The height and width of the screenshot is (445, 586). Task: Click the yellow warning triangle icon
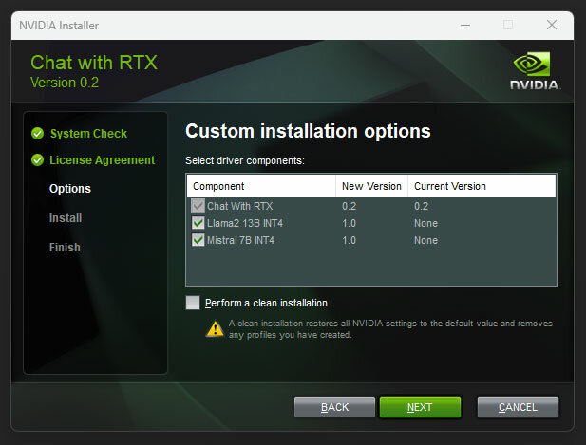215,329
